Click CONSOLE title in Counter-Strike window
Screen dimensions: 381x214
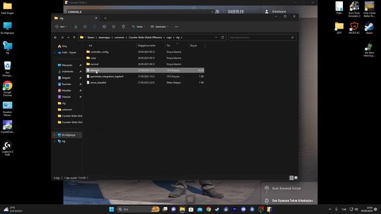pos(75,12)
